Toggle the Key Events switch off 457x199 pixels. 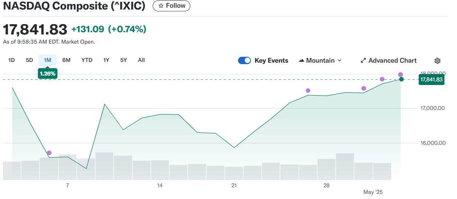(x=244, y=60)
